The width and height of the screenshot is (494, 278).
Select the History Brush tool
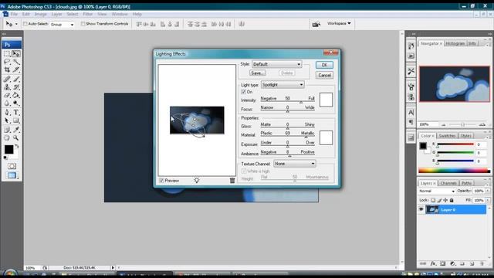click(16, 87)
